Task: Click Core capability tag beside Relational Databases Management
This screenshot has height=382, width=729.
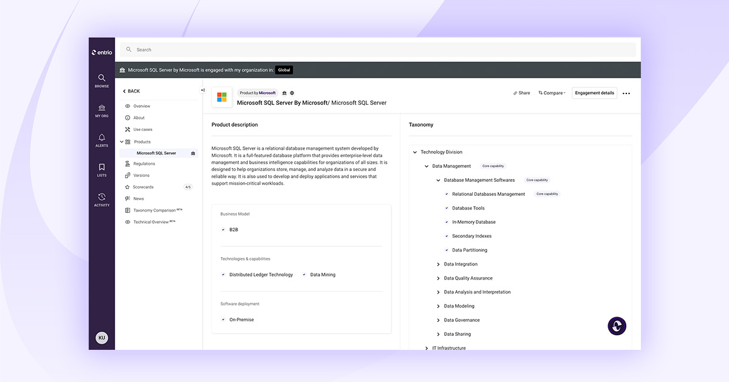Action: (547, 194)
